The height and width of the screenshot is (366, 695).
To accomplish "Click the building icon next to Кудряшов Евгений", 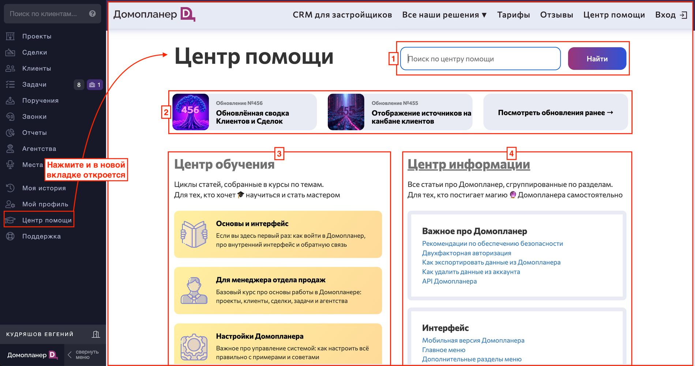I will click(x=96, y=334).
